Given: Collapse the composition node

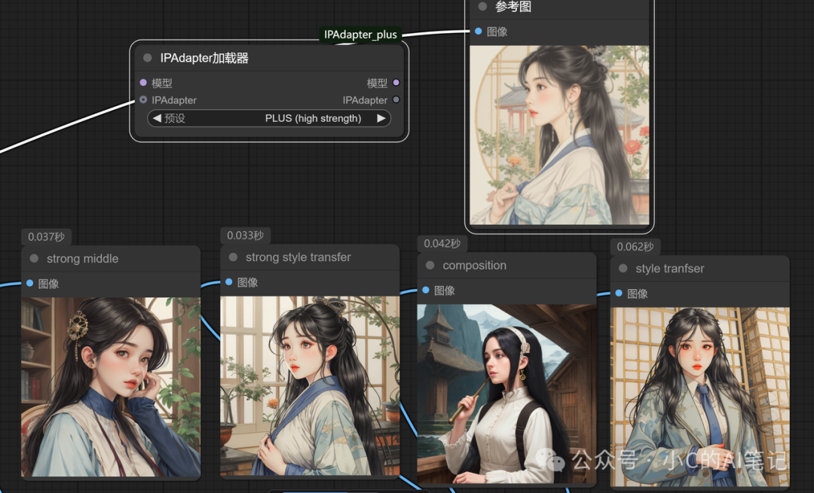Looking at the screenshot, I should coord(430,266).
